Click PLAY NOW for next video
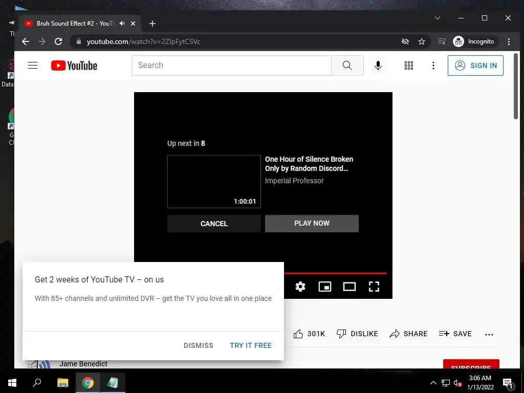This screenshot has height=393, width=524. pos(312,223)
